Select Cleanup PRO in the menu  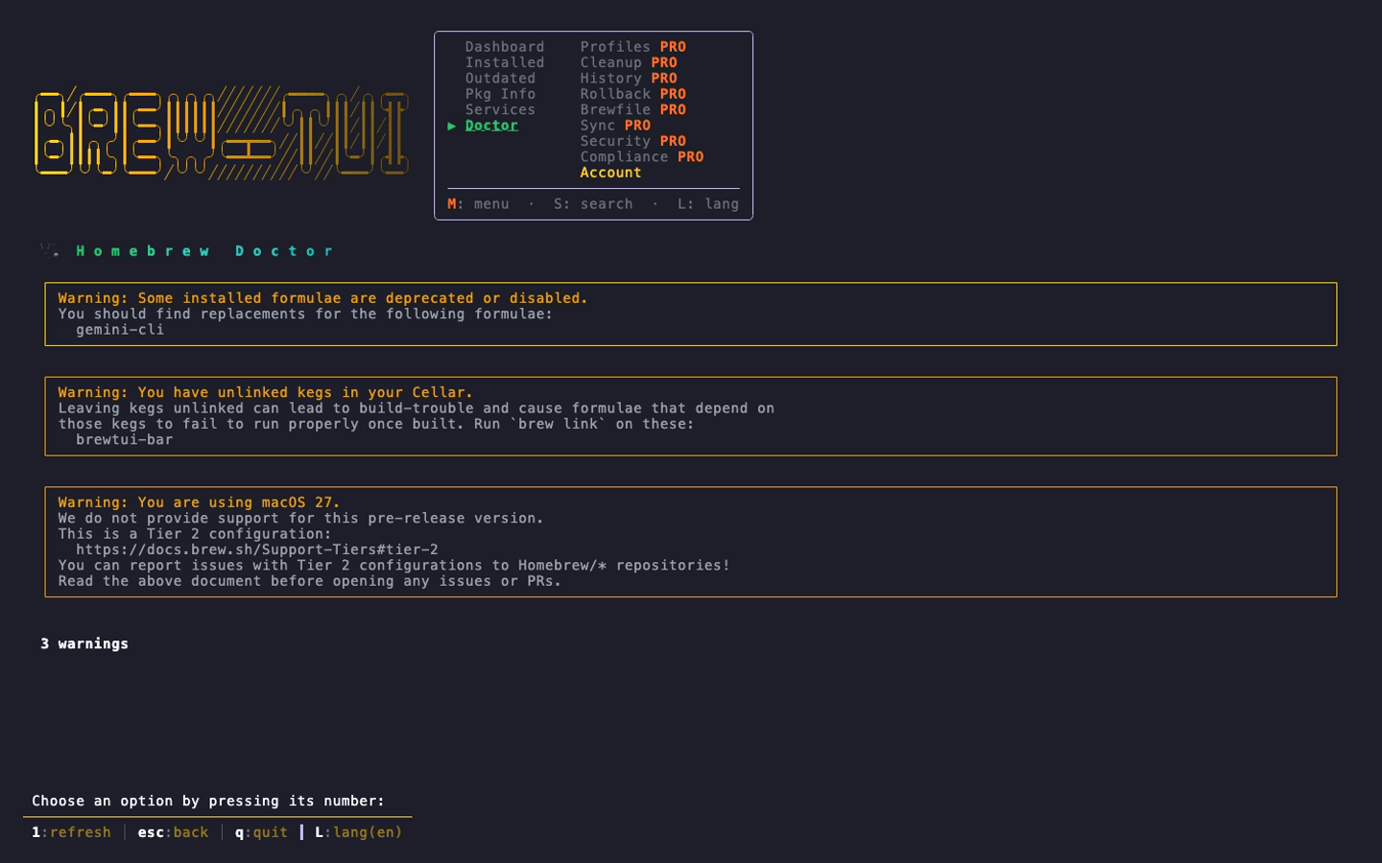click(x=629, y=62)
